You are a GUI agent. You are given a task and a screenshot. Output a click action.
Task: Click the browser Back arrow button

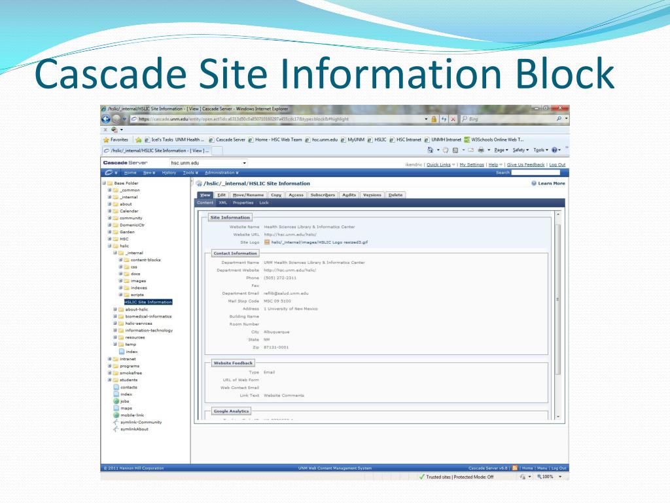[x=106, y=119]
